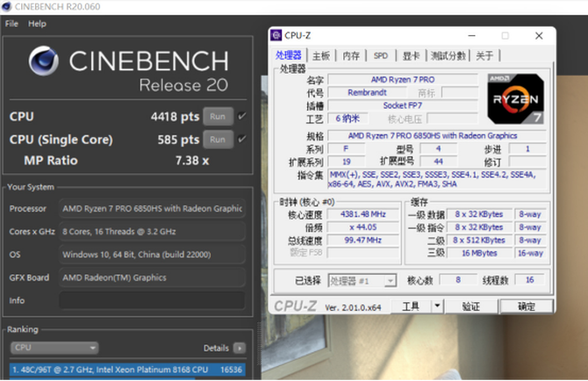Click the thread count value 16
588x381 pixels.
pos(529,280)
